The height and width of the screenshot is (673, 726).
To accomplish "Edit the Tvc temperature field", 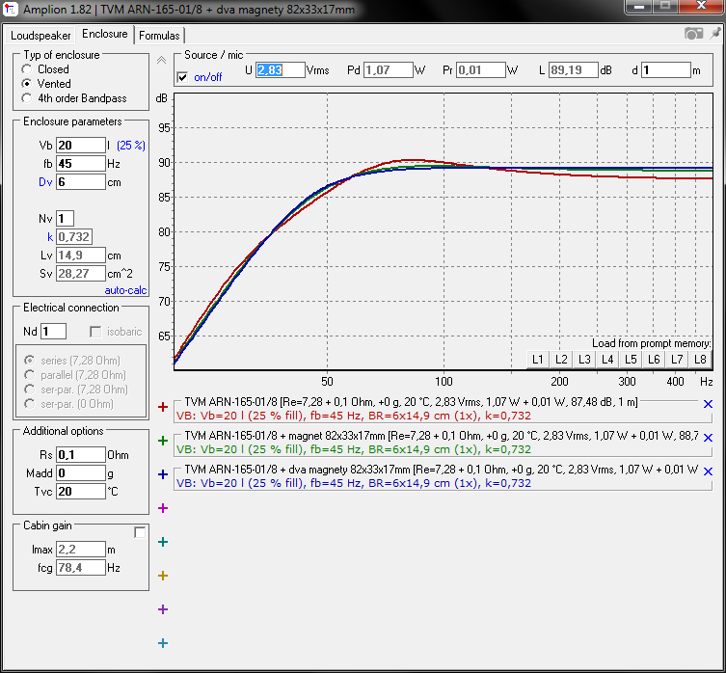I will coord(81,492).
